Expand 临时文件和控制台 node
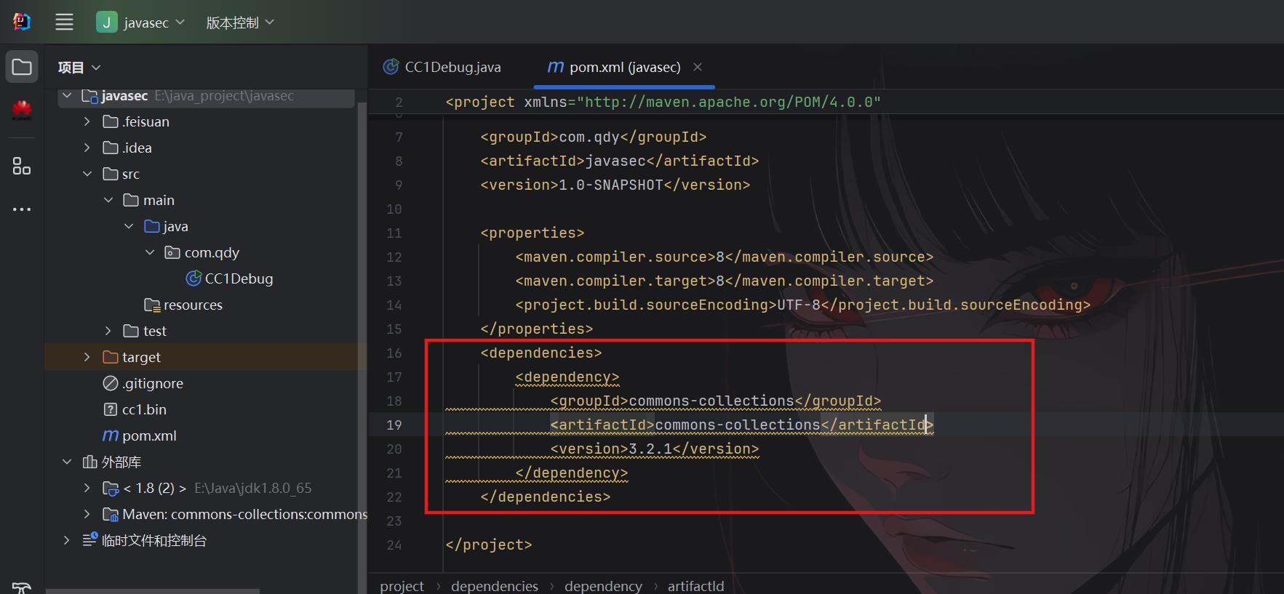This screenshot has width=1284, height=594. pos(67,540)
